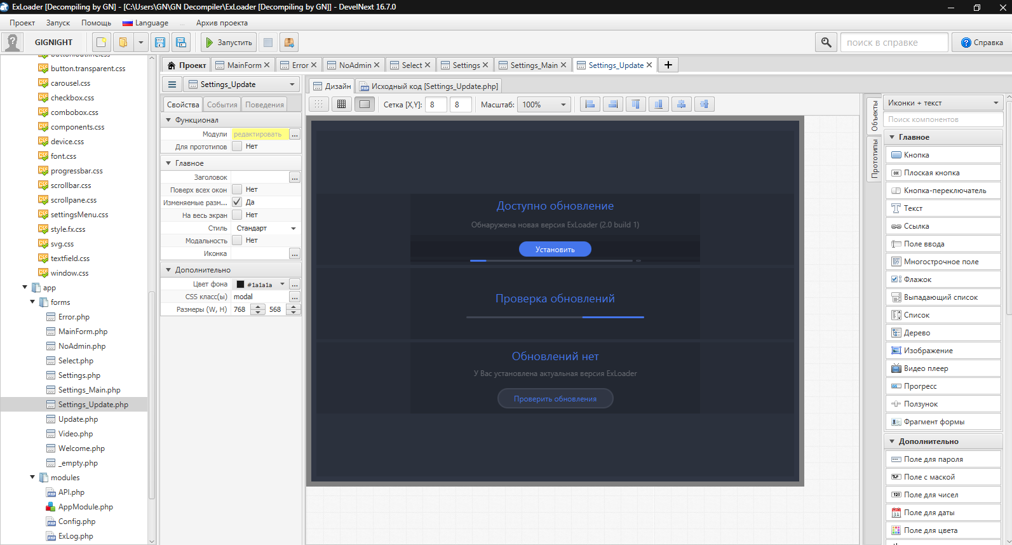Add a new tab with plus button
Screen dimensions: 1012x545
[x=668, y=65]
